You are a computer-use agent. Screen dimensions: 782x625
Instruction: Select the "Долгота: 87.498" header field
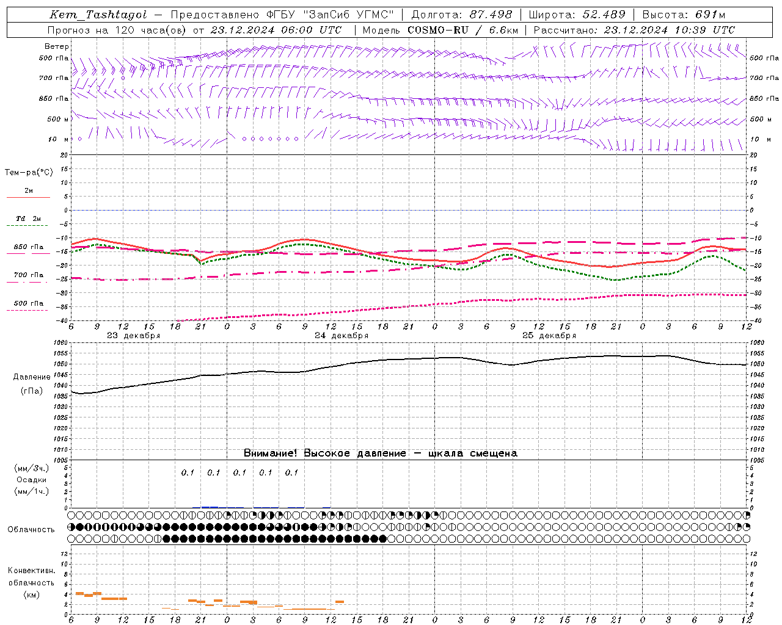coord(462,15)
